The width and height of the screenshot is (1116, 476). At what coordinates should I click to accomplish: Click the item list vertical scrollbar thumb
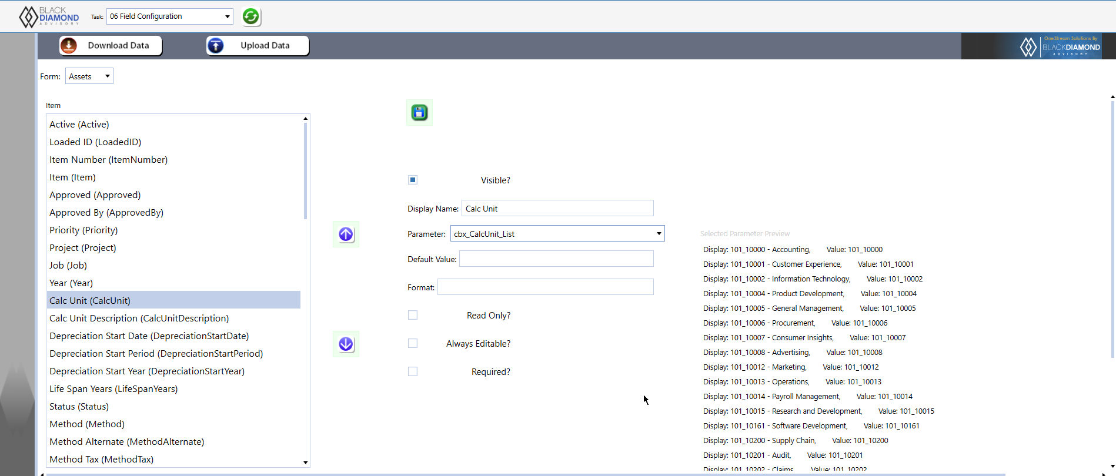click(305, 170)
